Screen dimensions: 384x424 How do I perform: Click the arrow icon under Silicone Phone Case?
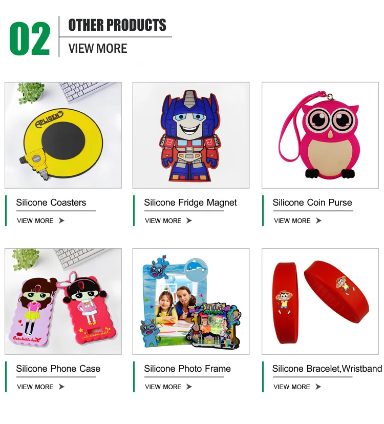click(x=61, y=387)
